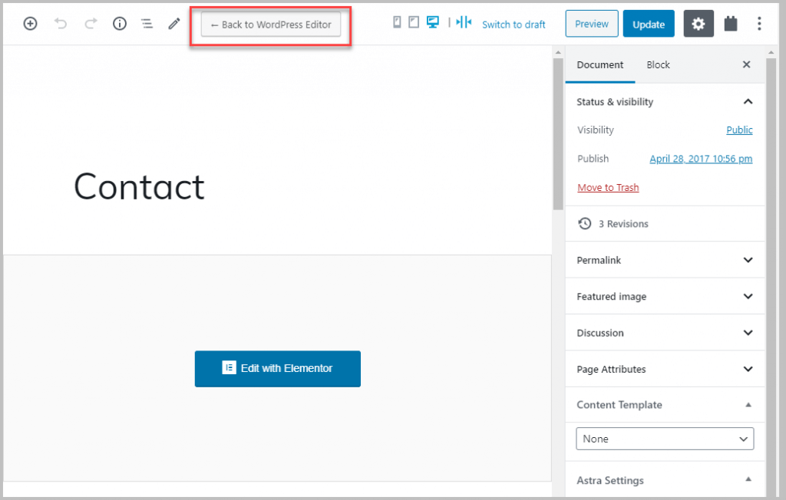The image size is (786, 500).
Task: Click Move to Trash link
Action: pos(608,187)
